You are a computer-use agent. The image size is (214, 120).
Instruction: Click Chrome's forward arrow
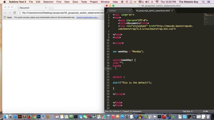(x=10, y=13)
